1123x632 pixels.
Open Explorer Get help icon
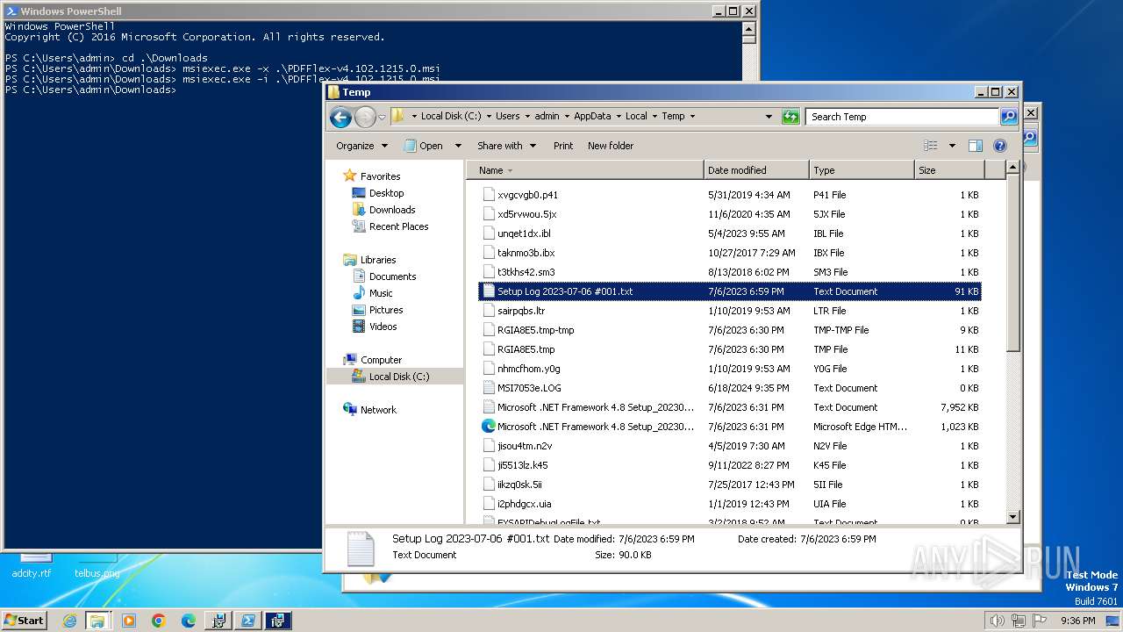click(x=999, y=146)
